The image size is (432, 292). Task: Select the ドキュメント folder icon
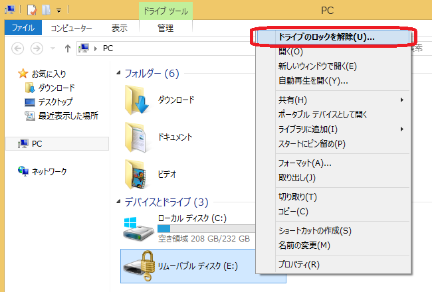(137, 137)
